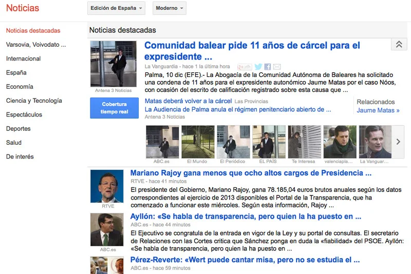Open the Edición de España dropdown
Screen dimensions: 411x274
[116, 8]
